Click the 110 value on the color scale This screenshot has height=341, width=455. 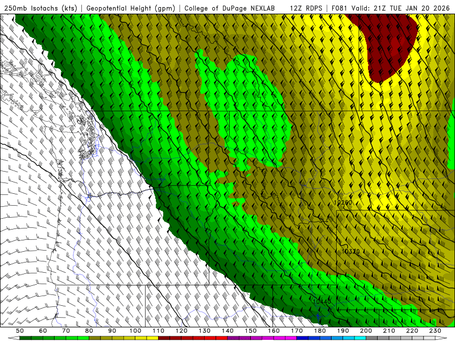point(159,331)
